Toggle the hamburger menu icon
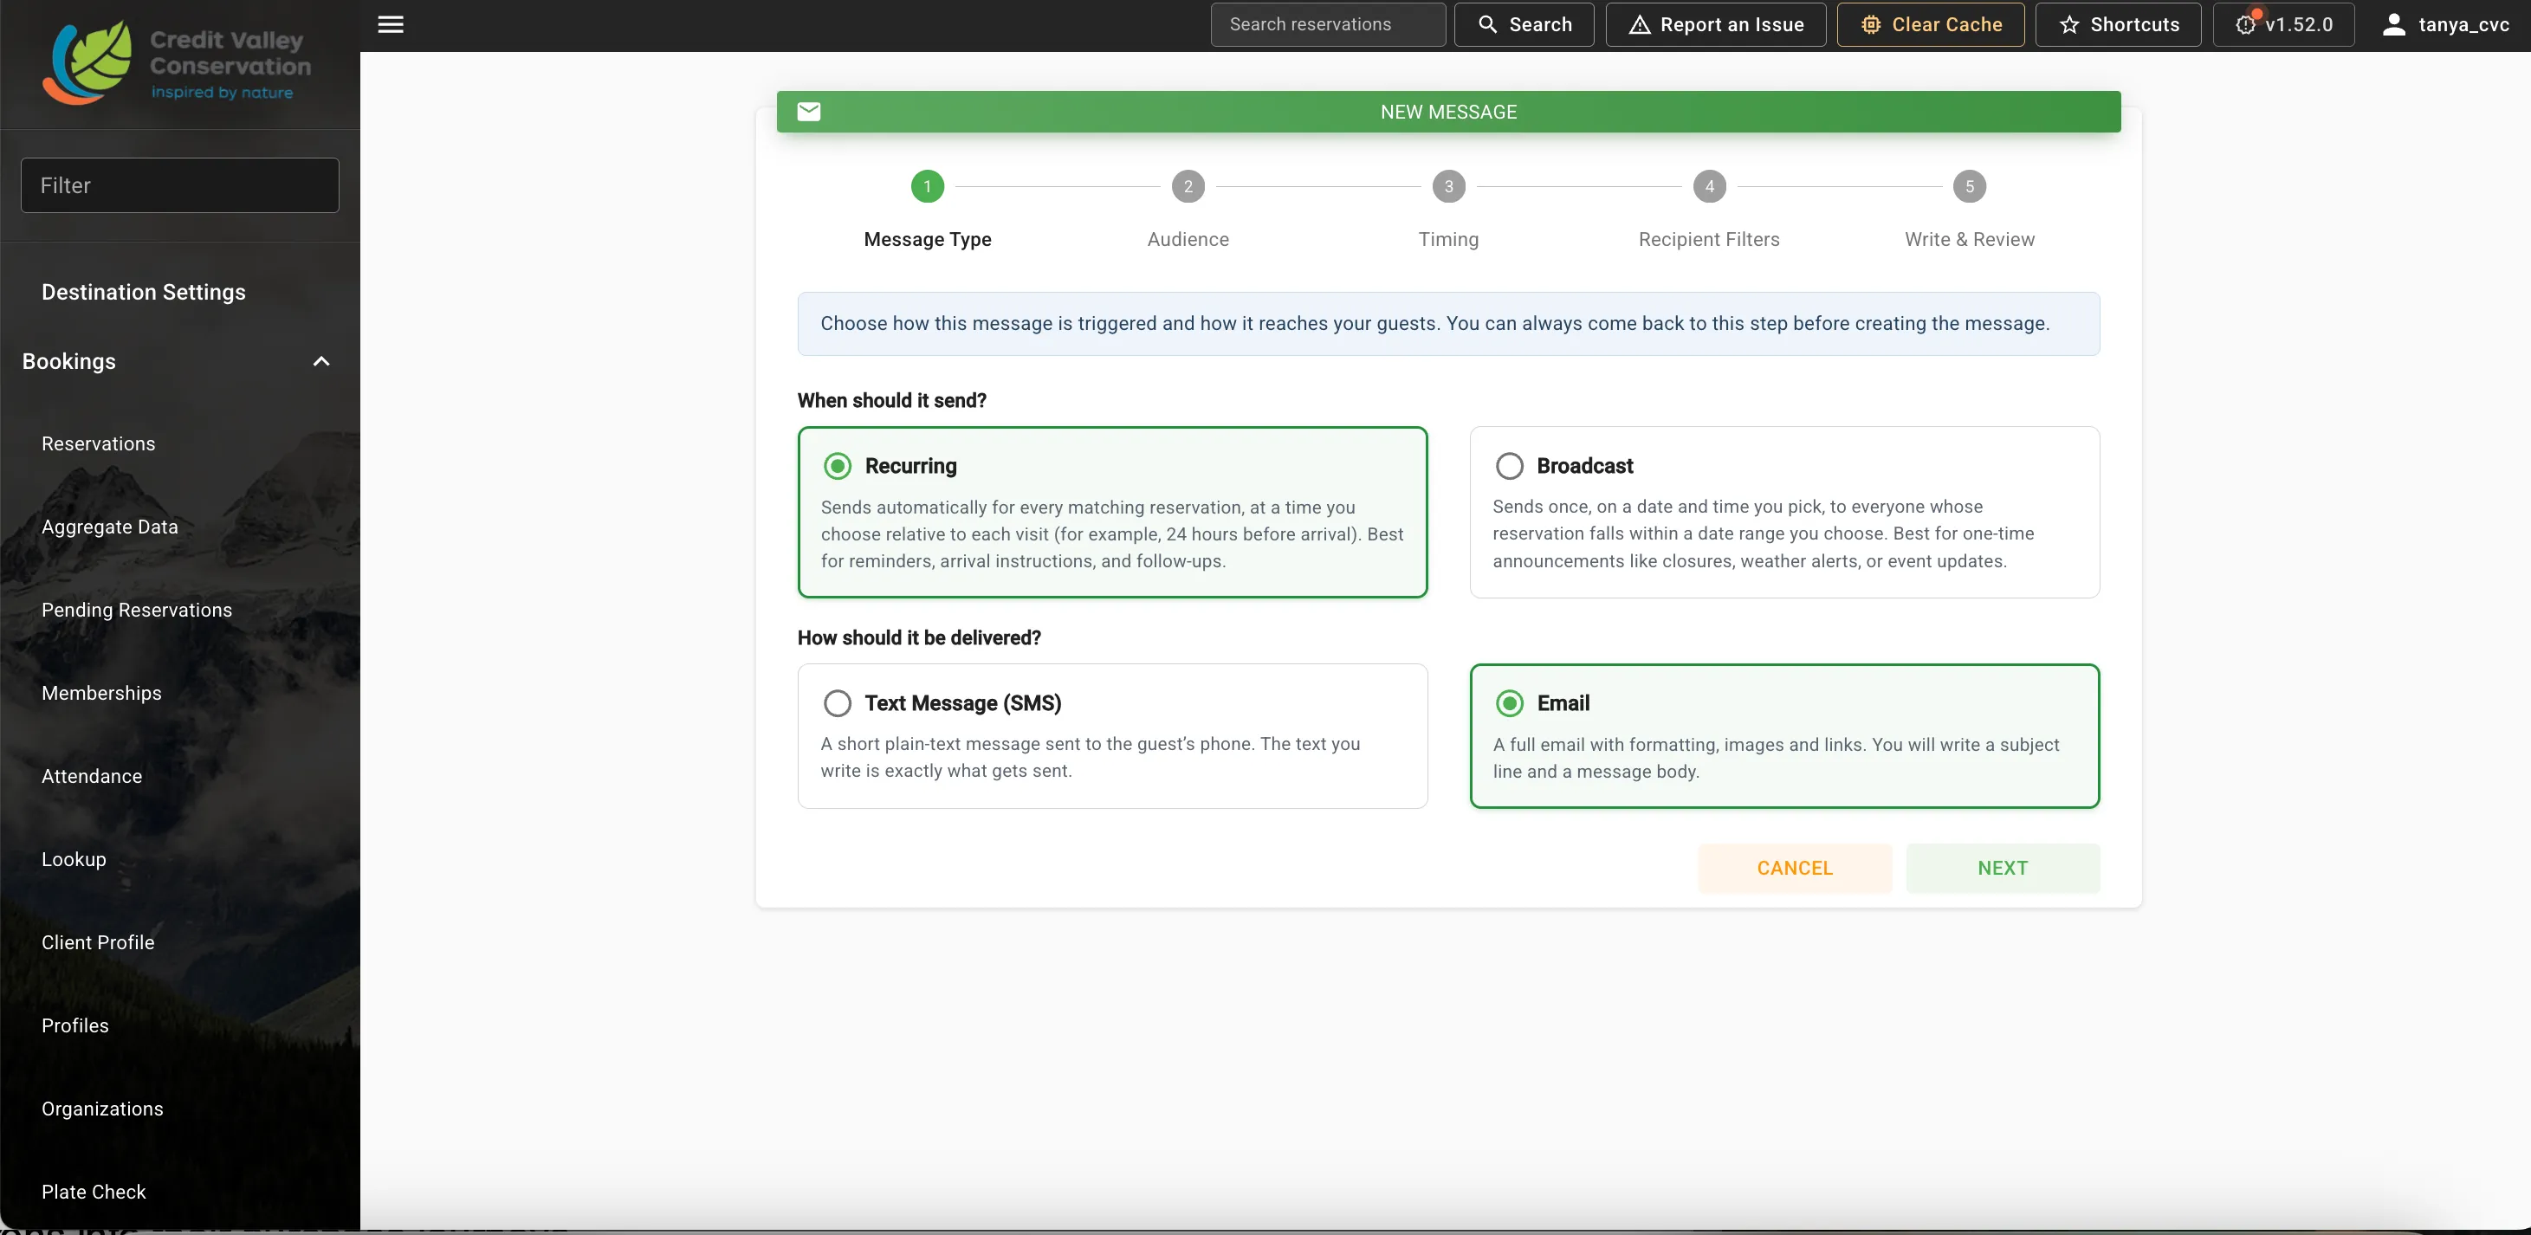Viewport: 2531px width, 1235px height. click(x=391, y=24)
